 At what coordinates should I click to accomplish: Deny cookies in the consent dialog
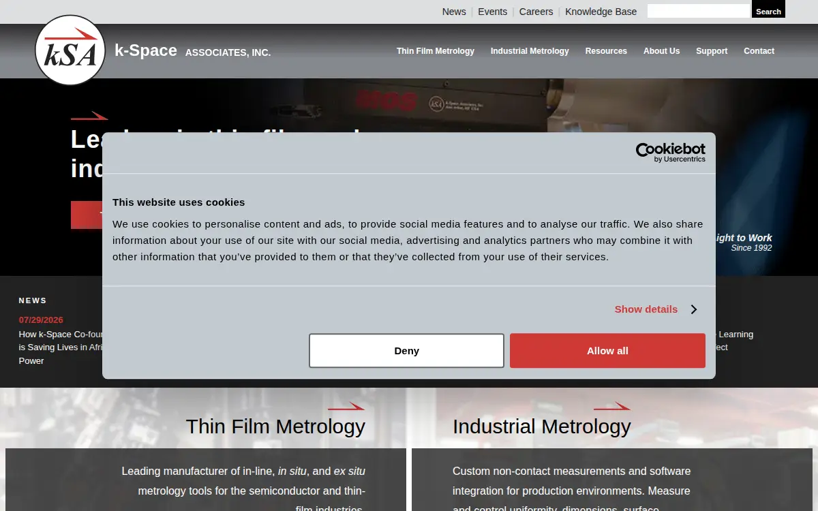point(406,351)
